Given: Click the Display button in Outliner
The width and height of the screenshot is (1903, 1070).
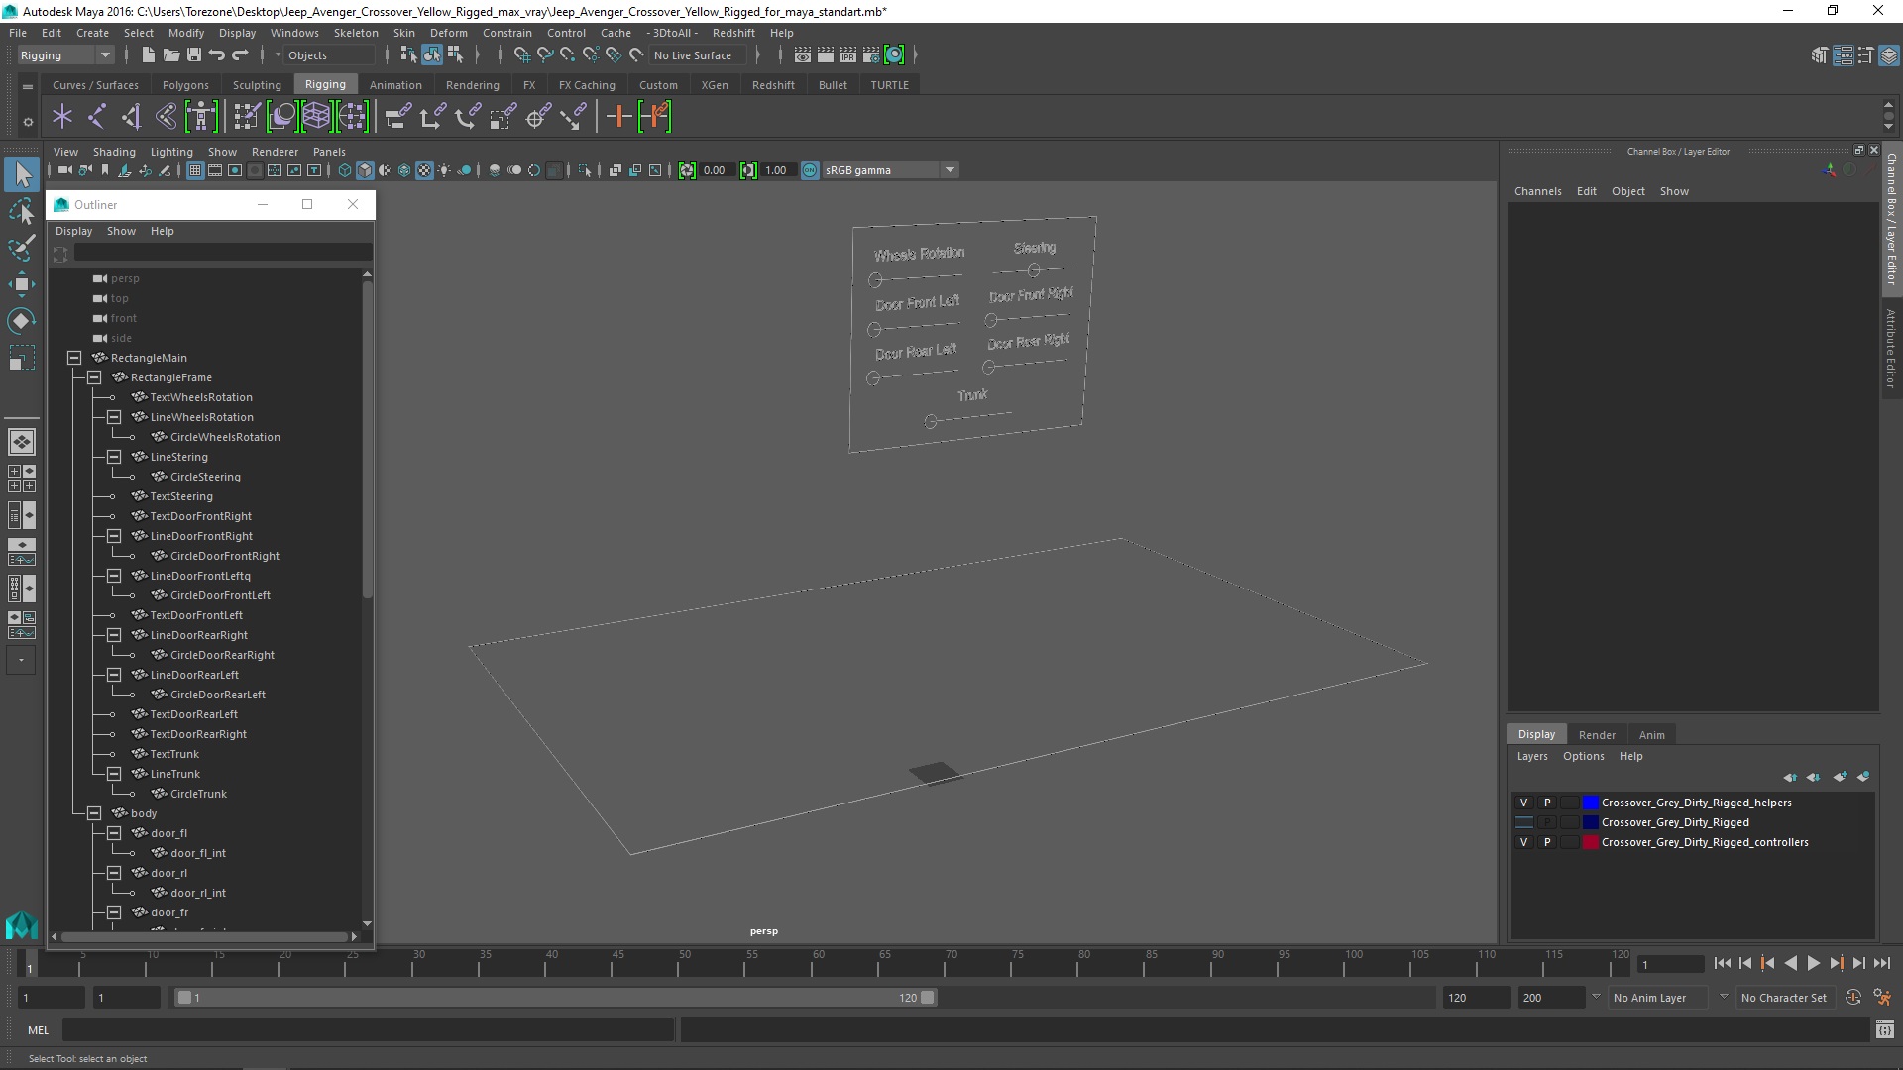Looking at the screenshot, I should coord(73,230).
